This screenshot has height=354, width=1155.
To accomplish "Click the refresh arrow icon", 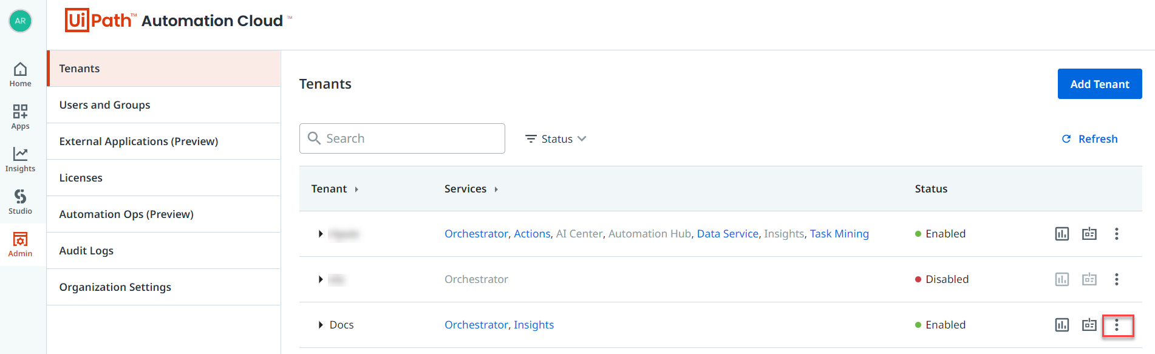I will (1066, 139).
